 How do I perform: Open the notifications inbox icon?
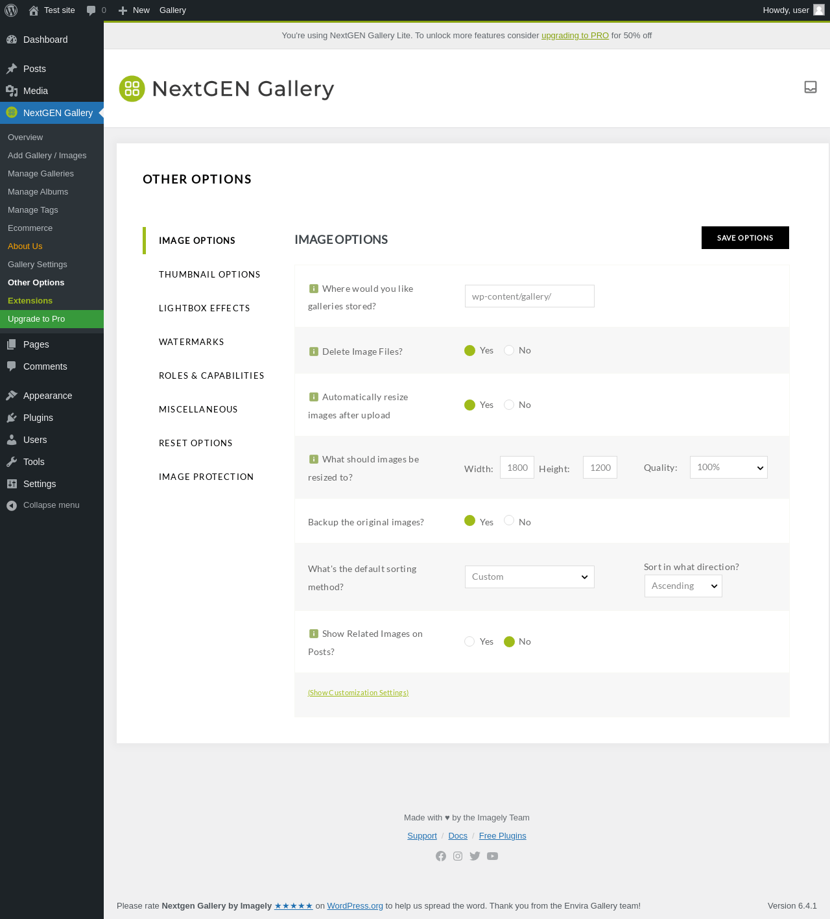tap(811, 87)
